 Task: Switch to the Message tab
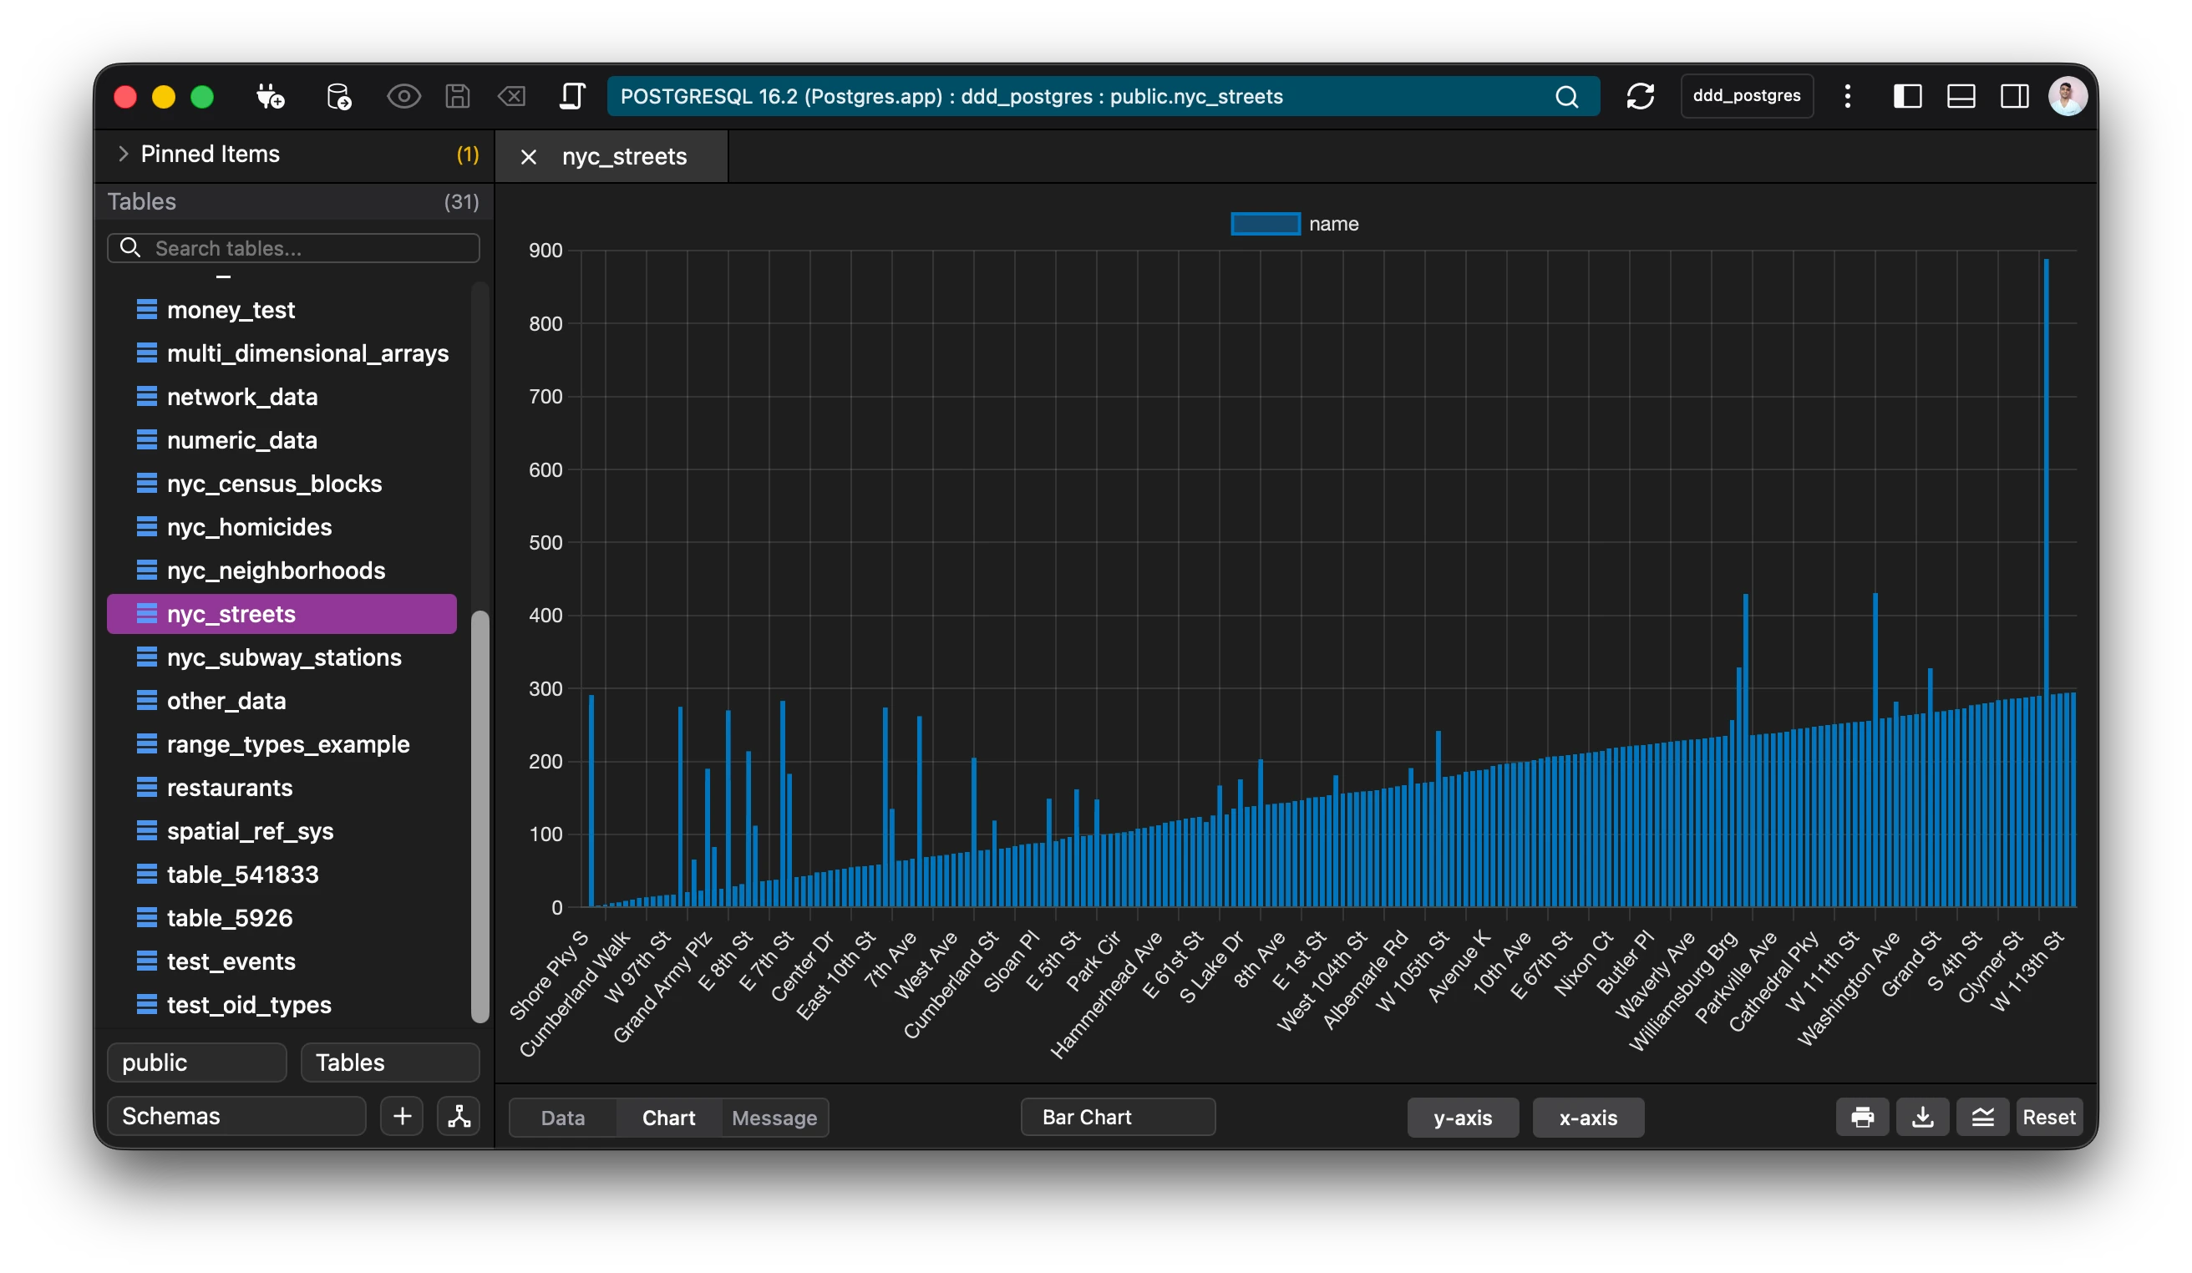(774, 1118)
